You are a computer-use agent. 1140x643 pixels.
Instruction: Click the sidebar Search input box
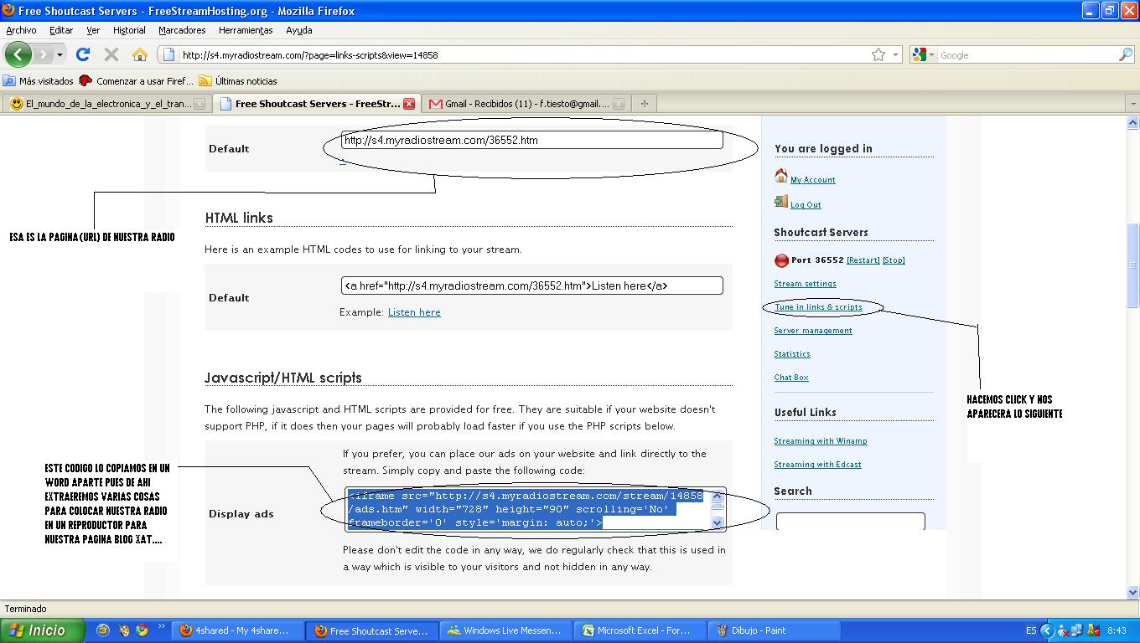click(x=850, y=522)
